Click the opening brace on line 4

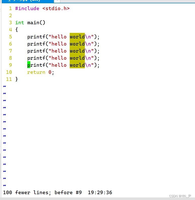17,30
